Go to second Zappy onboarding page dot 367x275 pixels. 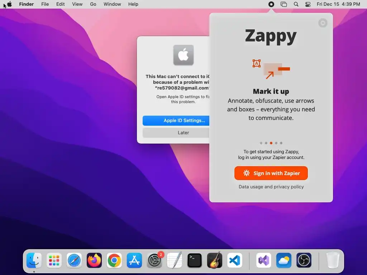point(266,143)
